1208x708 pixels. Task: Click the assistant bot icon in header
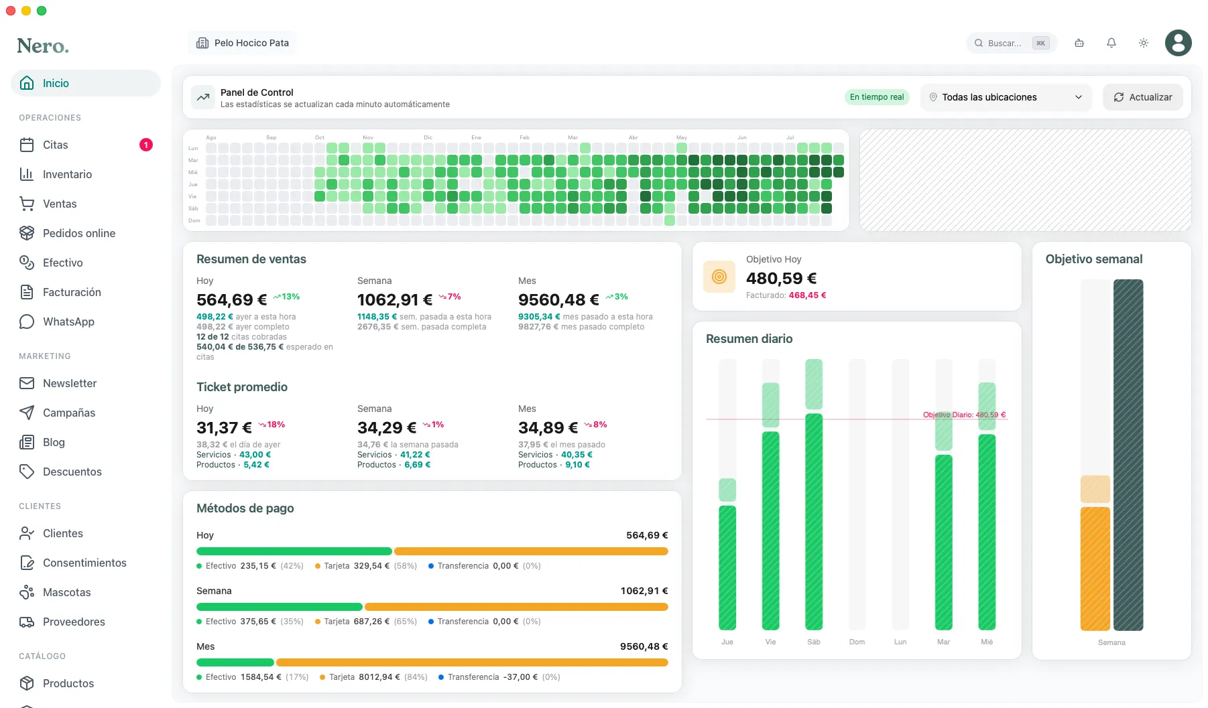click(1079, 43)
